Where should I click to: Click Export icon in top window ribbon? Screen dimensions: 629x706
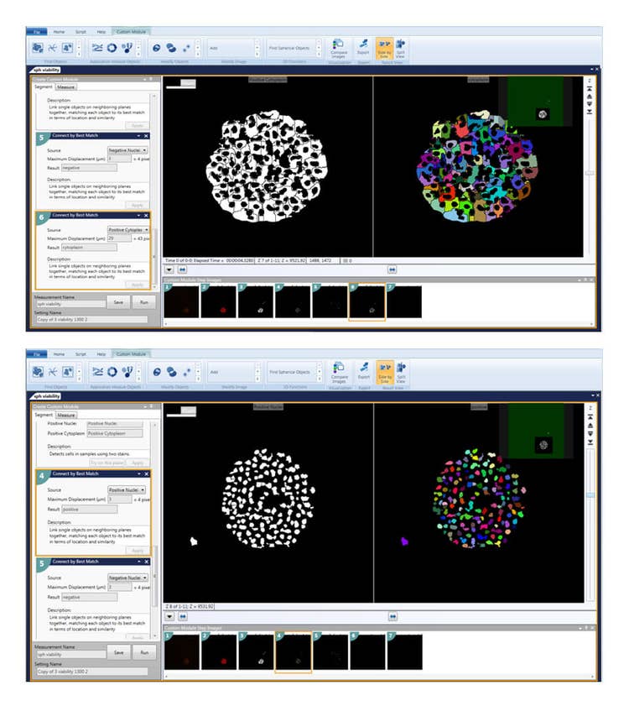click(363, 47)
